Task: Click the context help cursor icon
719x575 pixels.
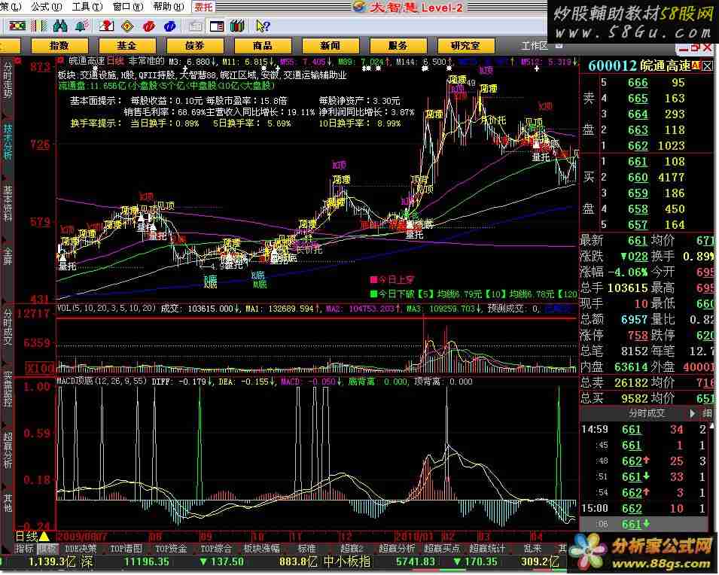Action: [x=263, y=26]
